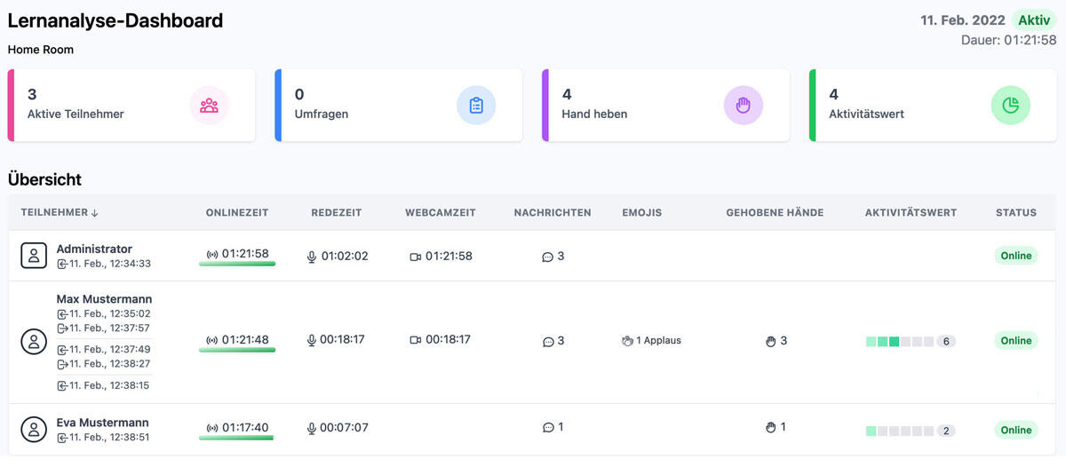Viewport: 1066px width, 467px height.
Task: Click the blue Umfragen clipboard icon
Action: 476,106
